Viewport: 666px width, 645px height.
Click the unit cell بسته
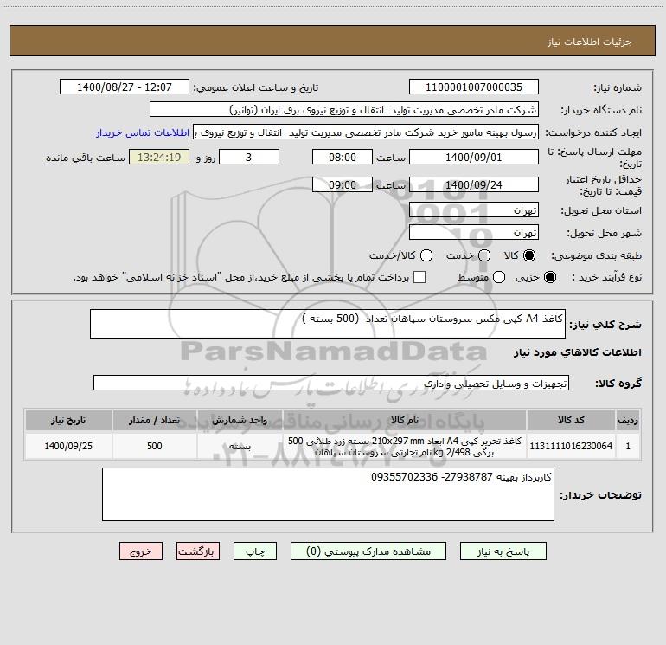240,446
